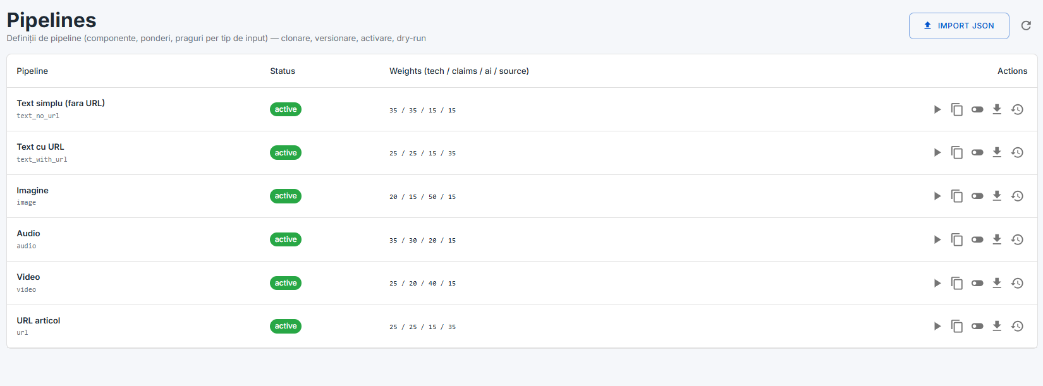
Task: Run dry-run for Video pipeline
Action: [x=937, y=283]
